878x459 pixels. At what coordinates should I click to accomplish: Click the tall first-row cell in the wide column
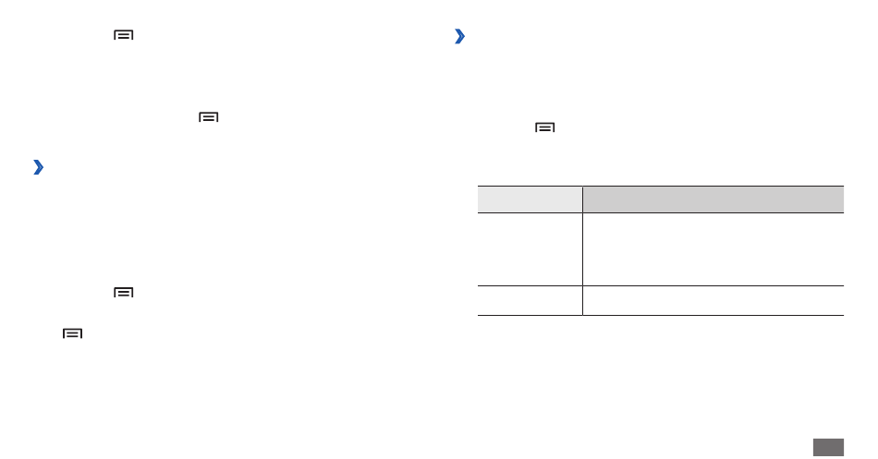[713, 249]
